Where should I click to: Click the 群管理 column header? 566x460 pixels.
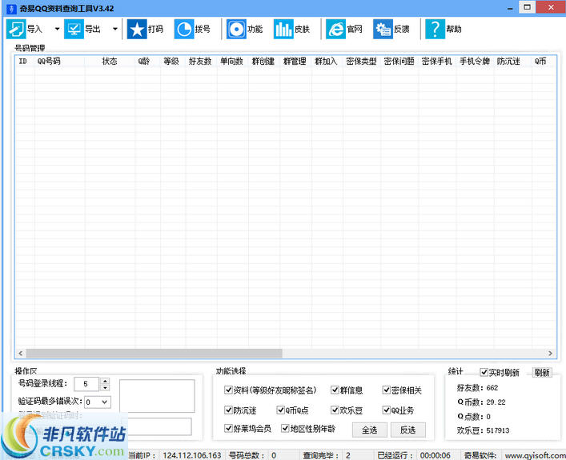(295, 62)
